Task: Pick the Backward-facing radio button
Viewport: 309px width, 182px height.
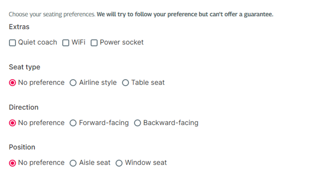Action: click(x=137, y=123)
